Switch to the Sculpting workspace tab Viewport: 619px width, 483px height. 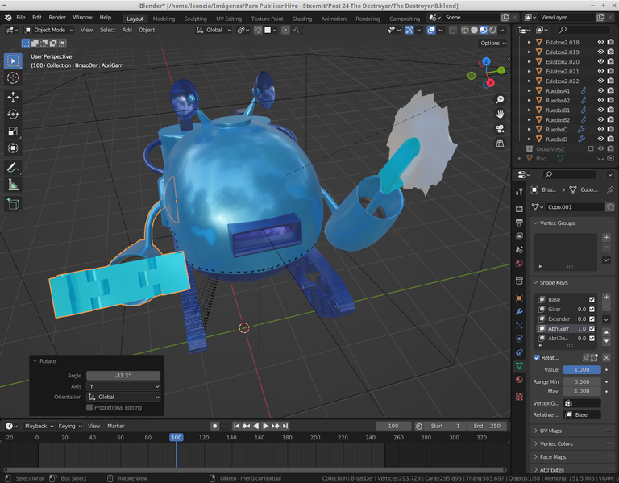[195, 19]
